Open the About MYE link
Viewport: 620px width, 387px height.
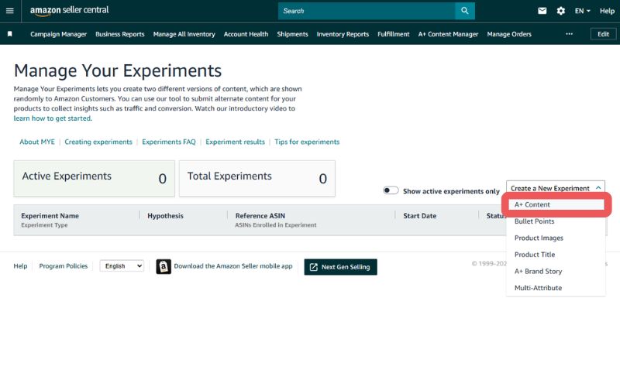pyautogui.click(x=37, y=142)
